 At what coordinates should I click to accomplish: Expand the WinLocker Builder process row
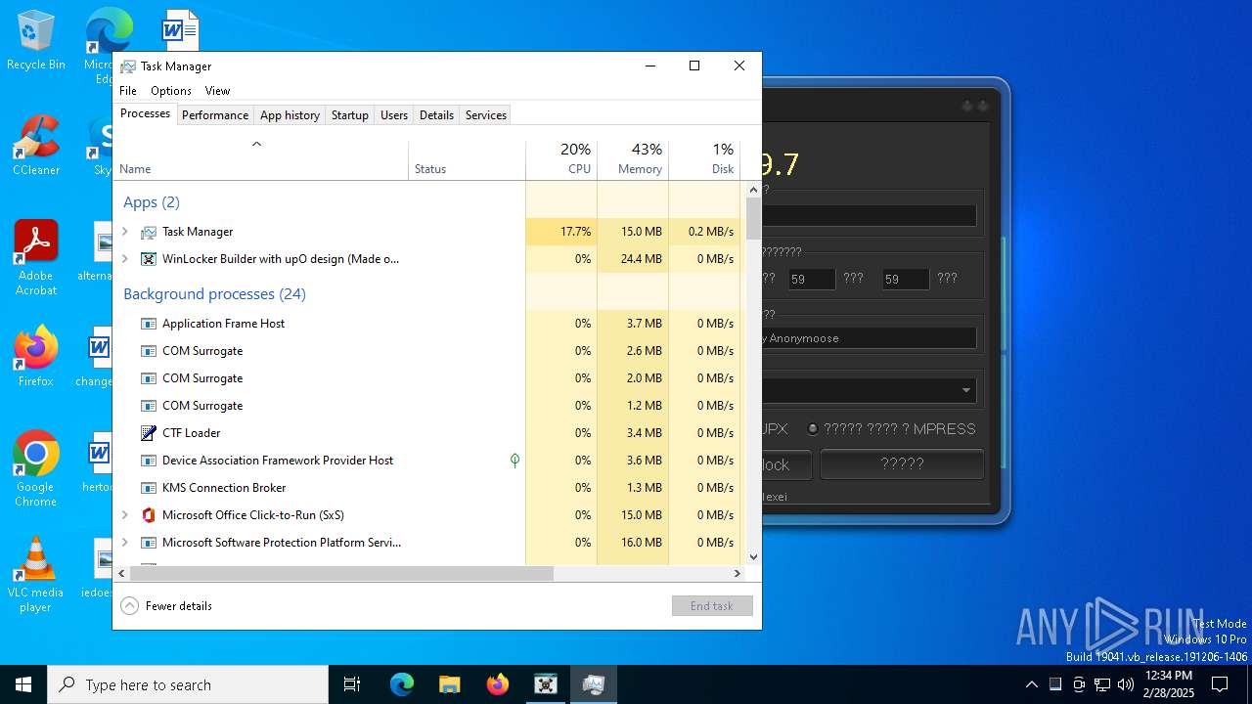tap(124, 259)
